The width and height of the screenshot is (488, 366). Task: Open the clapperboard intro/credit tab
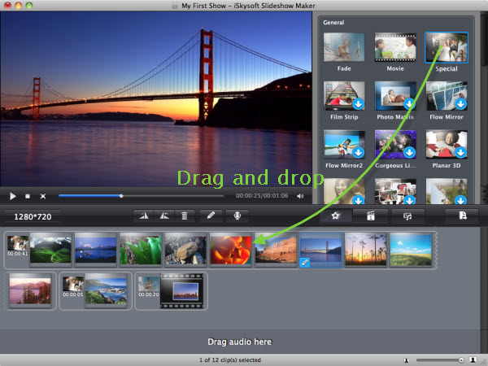point(369,216)
